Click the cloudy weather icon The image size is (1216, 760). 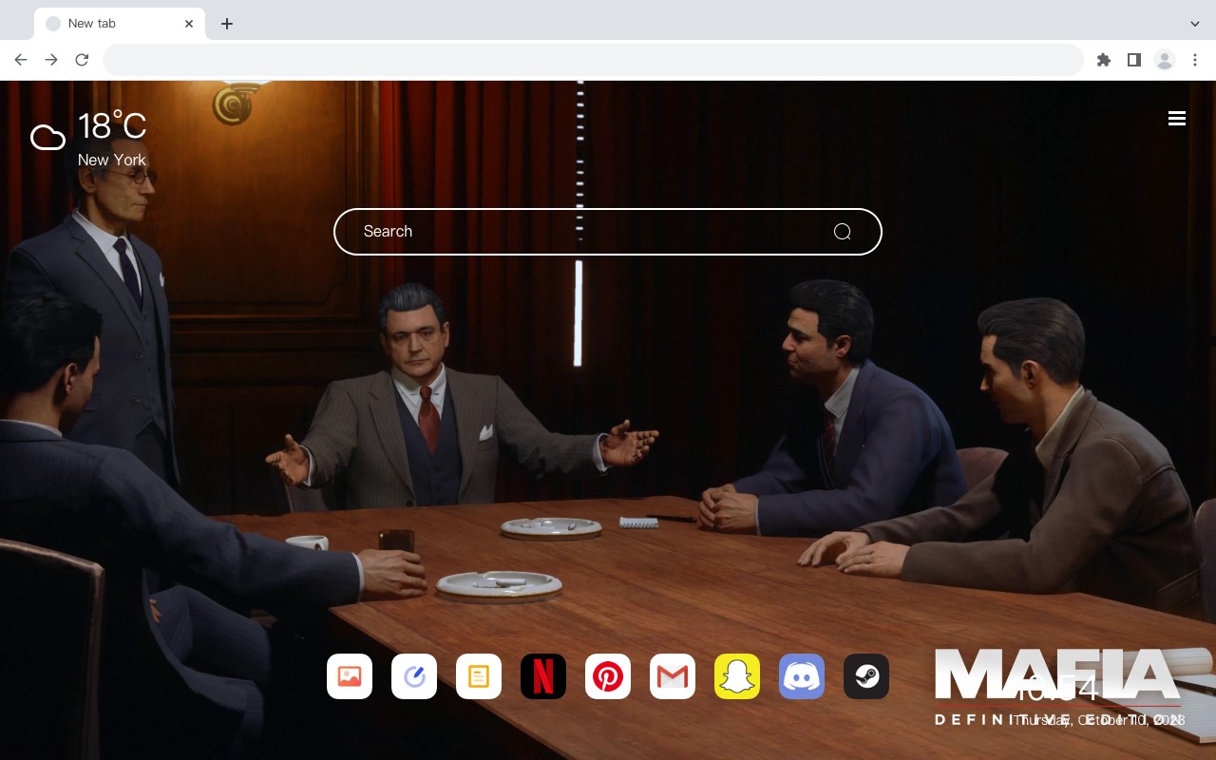47,138
